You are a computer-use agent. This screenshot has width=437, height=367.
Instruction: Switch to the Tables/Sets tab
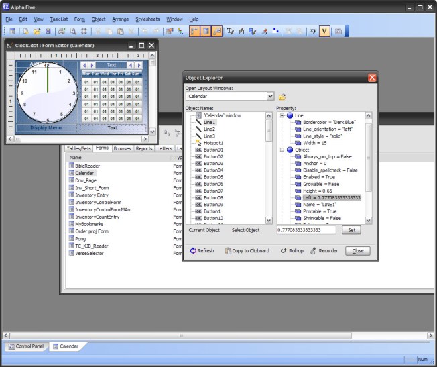pos(78,148)
